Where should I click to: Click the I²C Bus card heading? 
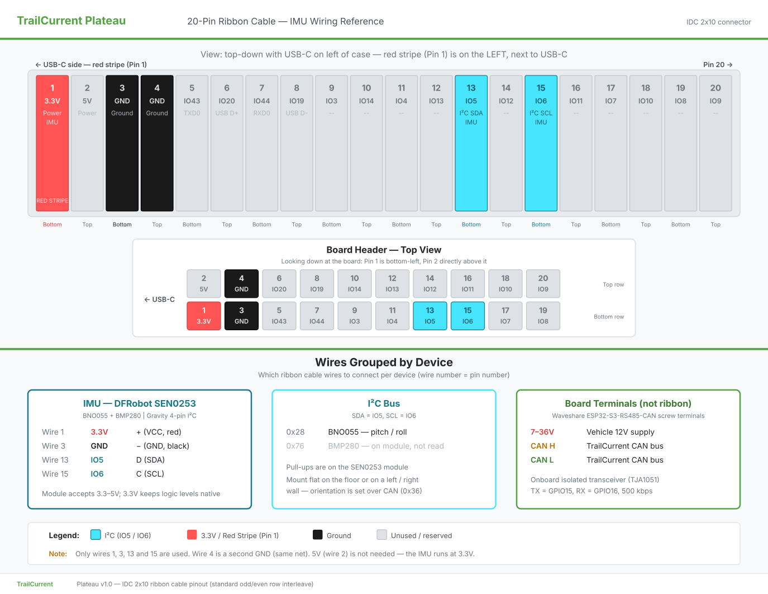384,403
